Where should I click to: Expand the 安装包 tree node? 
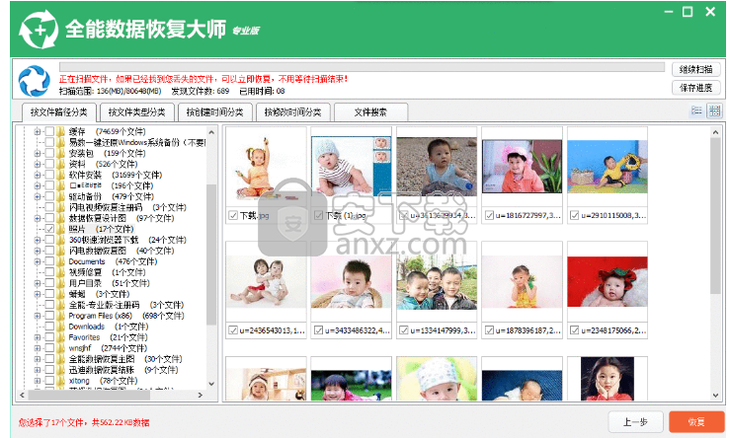pyautogui.click(x=38, y=153)
